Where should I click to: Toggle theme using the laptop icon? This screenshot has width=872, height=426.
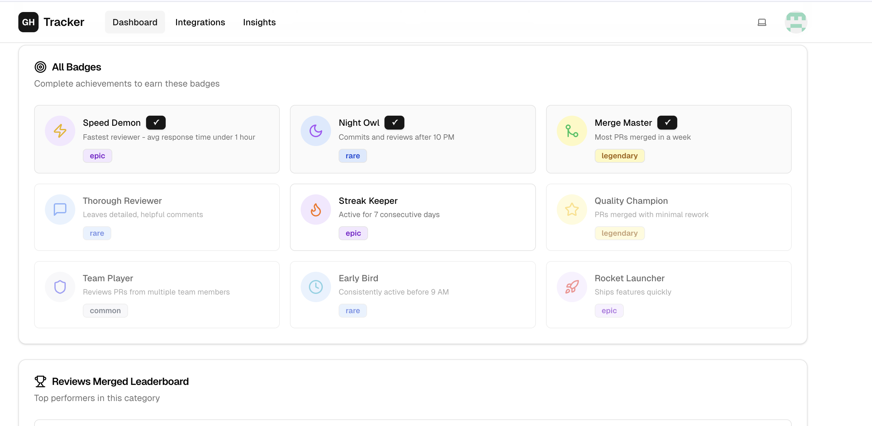coord(762,22)
